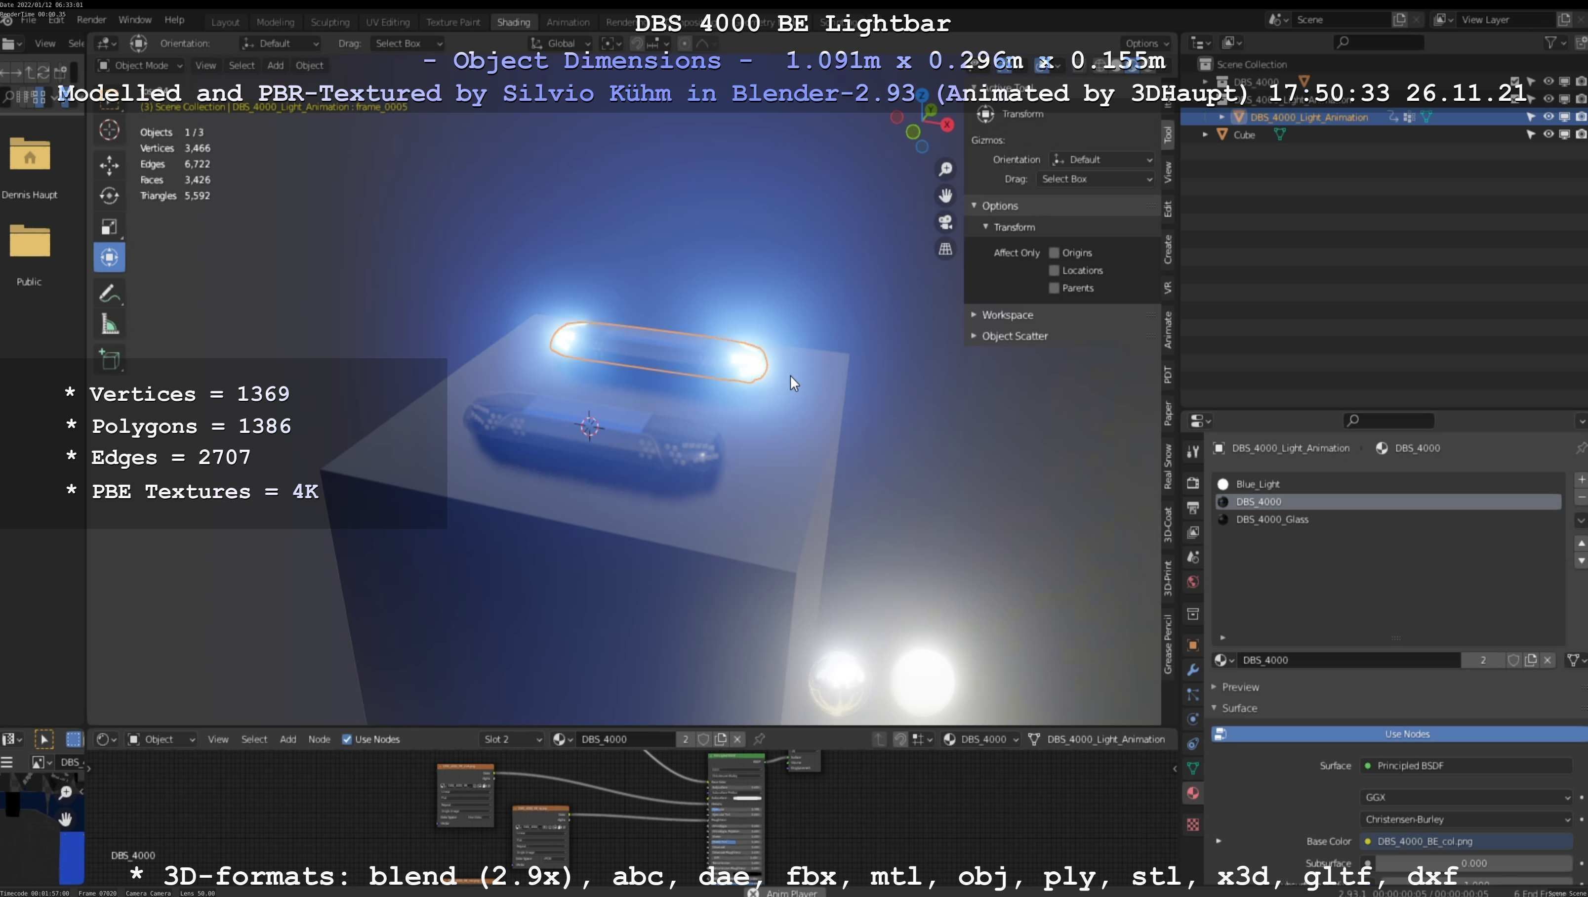Toggle Cube selectability arrow icon
This screenshot has height=897, width=1588.
[1531, 134]
